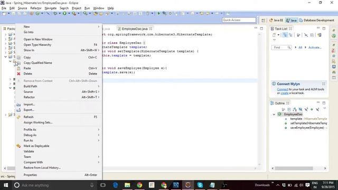Toggle Hide Fields in the Outline toolbar
This screenshot has width=338, height=190.
(301, 109)
